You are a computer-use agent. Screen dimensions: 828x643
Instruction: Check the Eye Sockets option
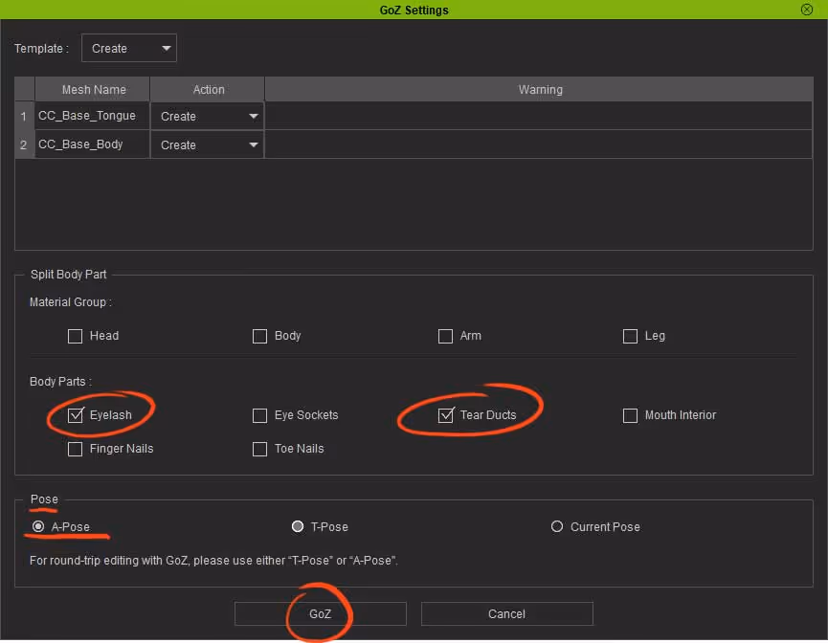tap(259, 415)
